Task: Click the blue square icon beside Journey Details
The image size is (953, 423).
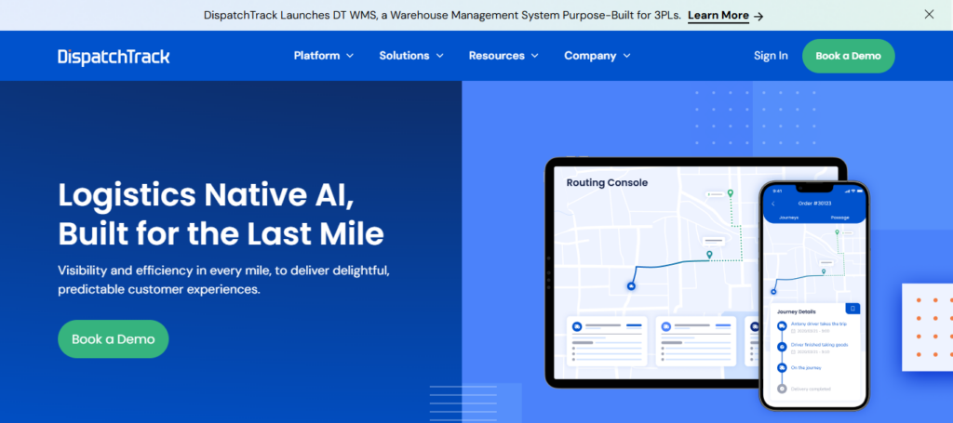Action: click(852, 309)
